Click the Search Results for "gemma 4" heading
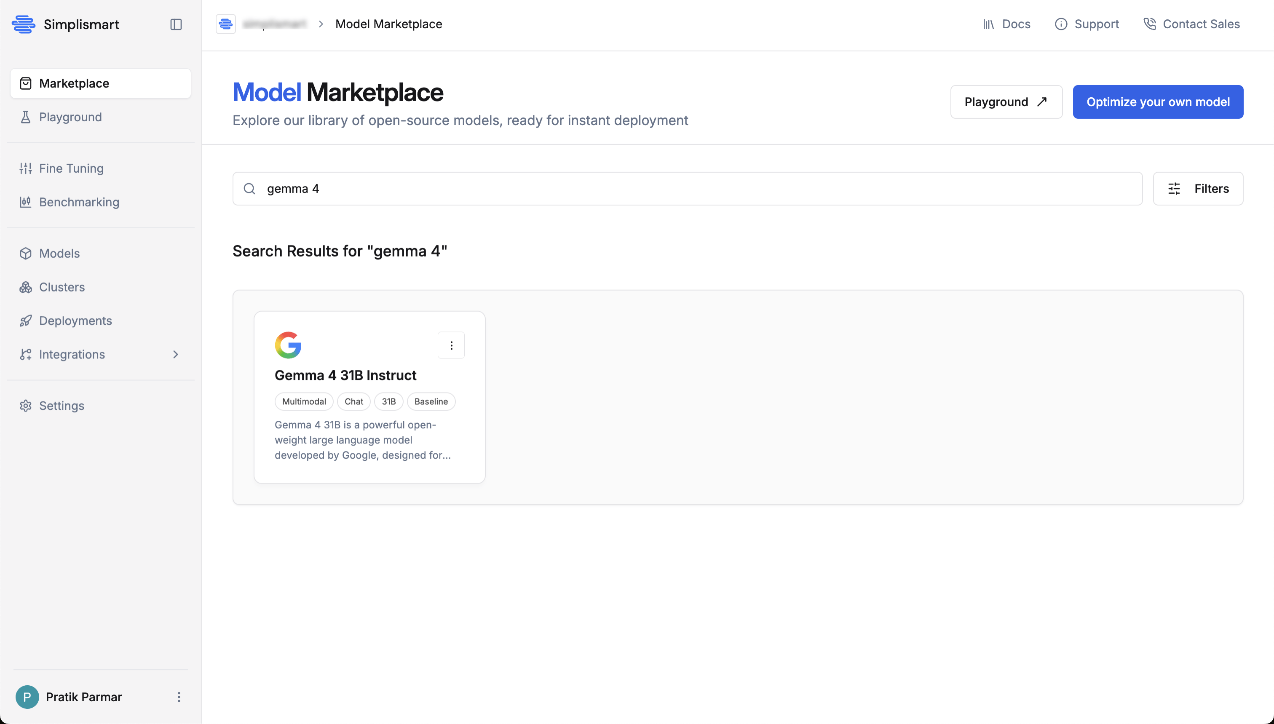 [x=340, y=251]
